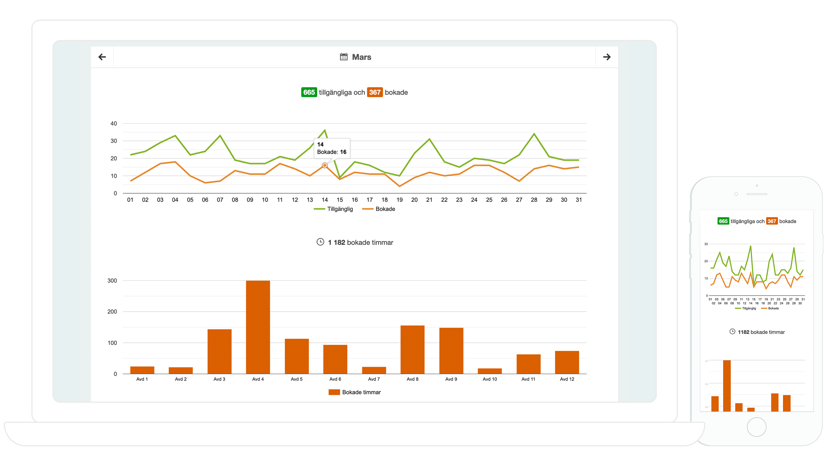
Task: Click day label '28' on laptop line chart axis
Action: coord(534,200)
